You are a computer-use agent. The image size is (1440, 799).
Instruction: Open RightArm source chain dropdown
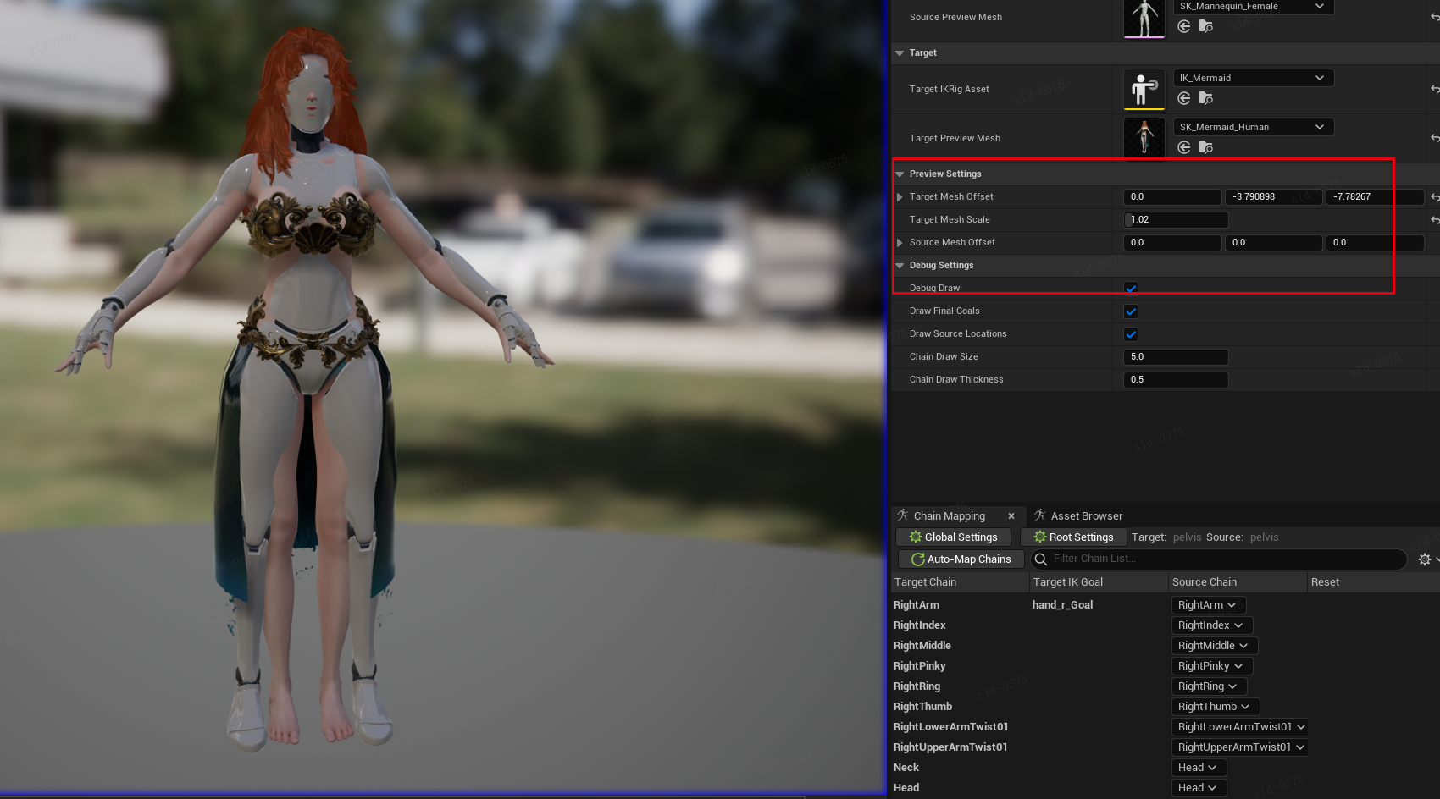1209,605
